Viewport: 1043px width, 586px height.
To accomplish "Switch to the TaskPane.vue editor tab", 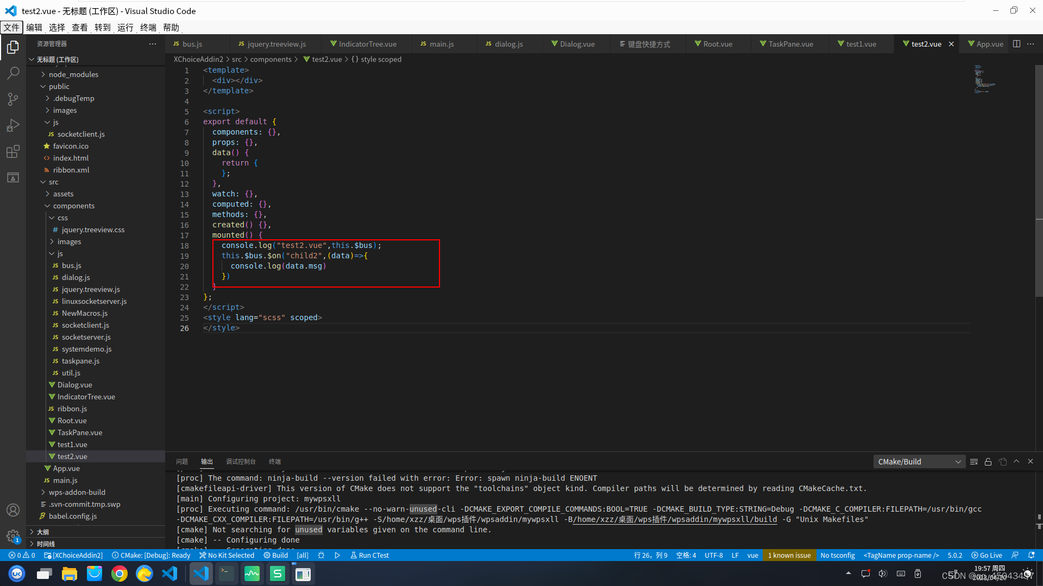I will point(790,44).
